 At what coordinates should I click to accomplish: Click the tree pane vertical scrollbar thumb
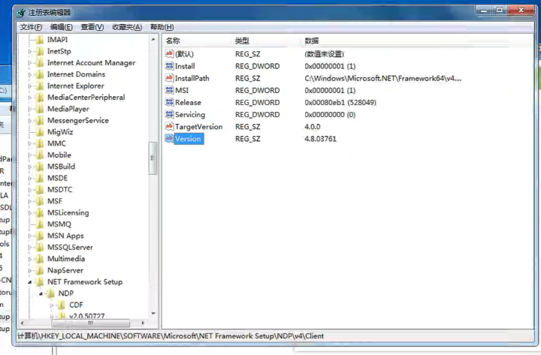[153, 156]
